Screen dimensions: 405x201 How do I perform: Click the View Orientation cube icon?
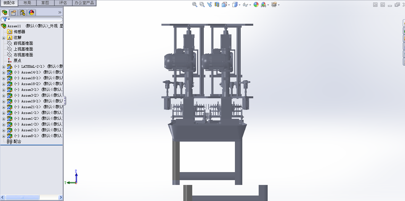(x=224, y=4)
